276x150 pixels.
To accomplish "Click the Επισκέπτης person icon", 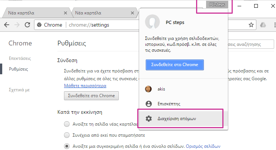I will [x=149, y=104].
